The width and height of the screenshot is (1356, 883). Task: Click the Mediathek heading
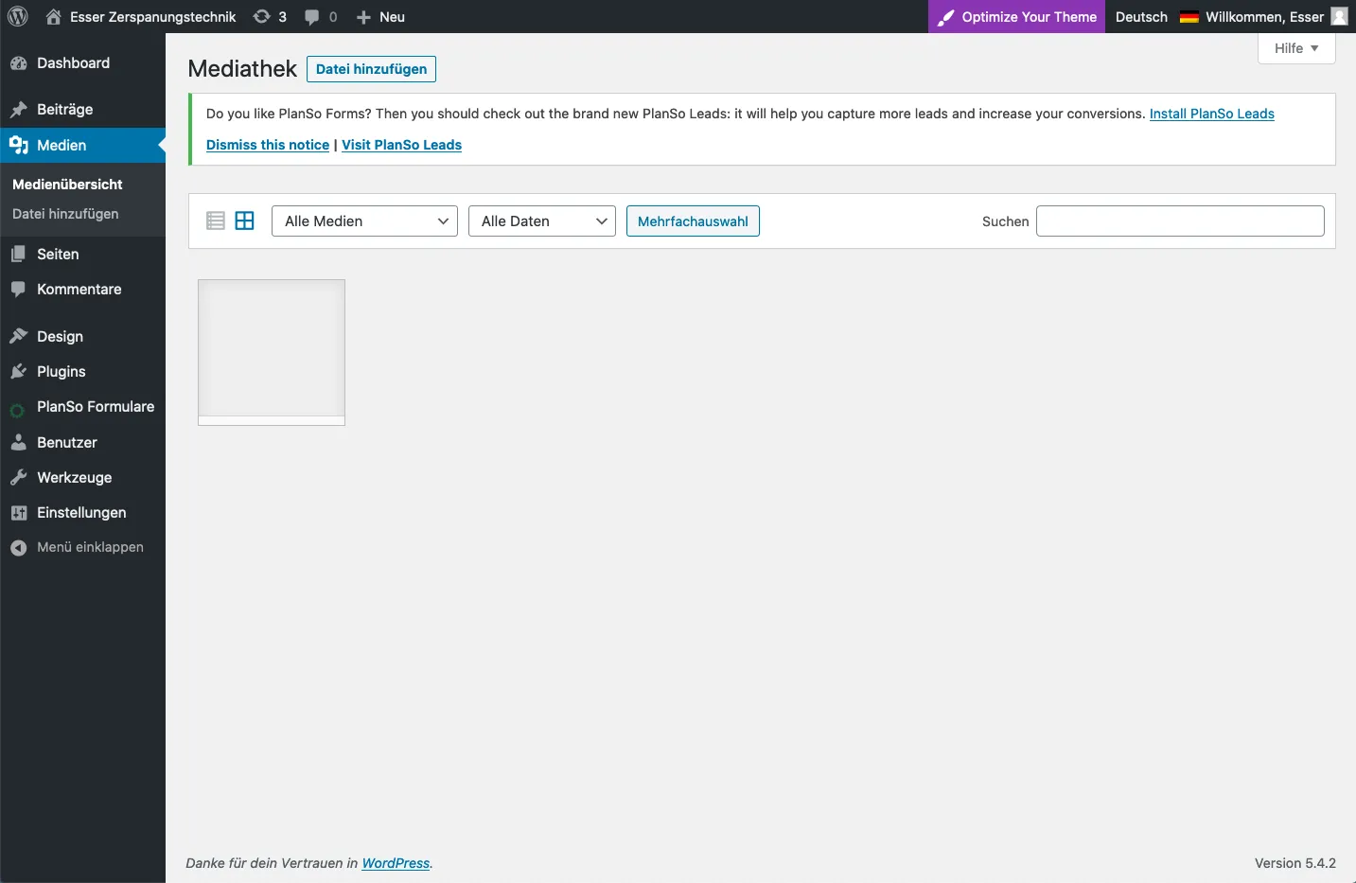click(x=242, y=69)
